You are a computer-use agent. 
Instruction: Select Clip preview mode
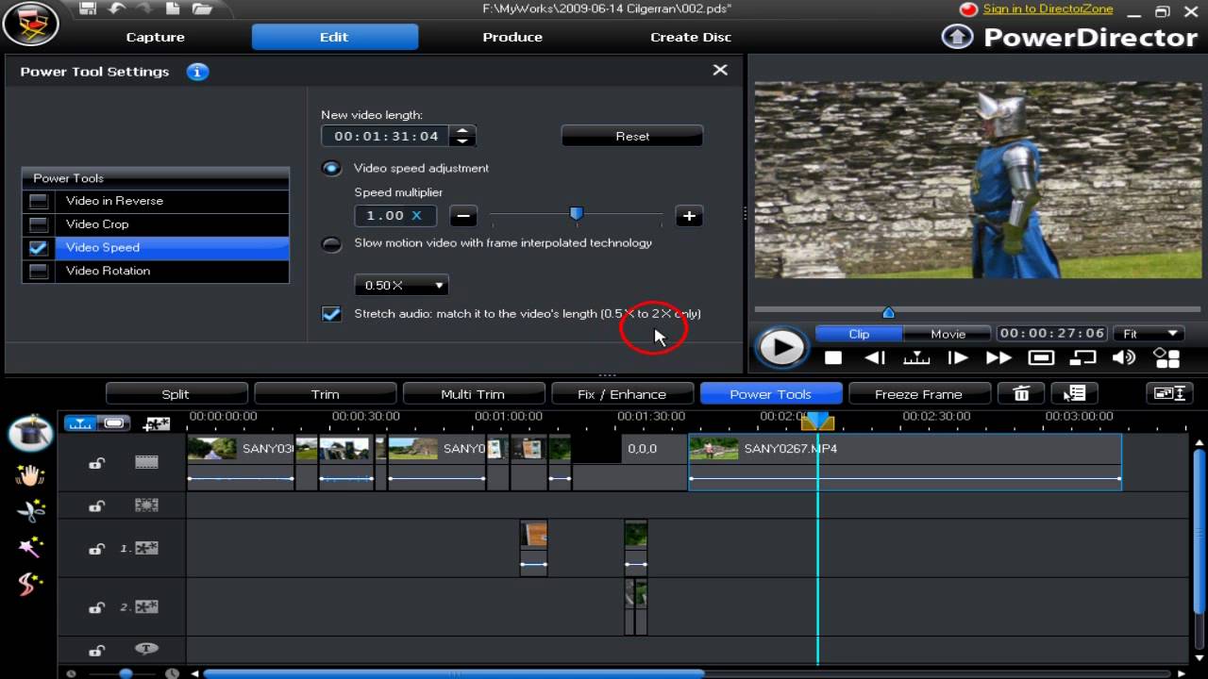[x=859, y=334]
